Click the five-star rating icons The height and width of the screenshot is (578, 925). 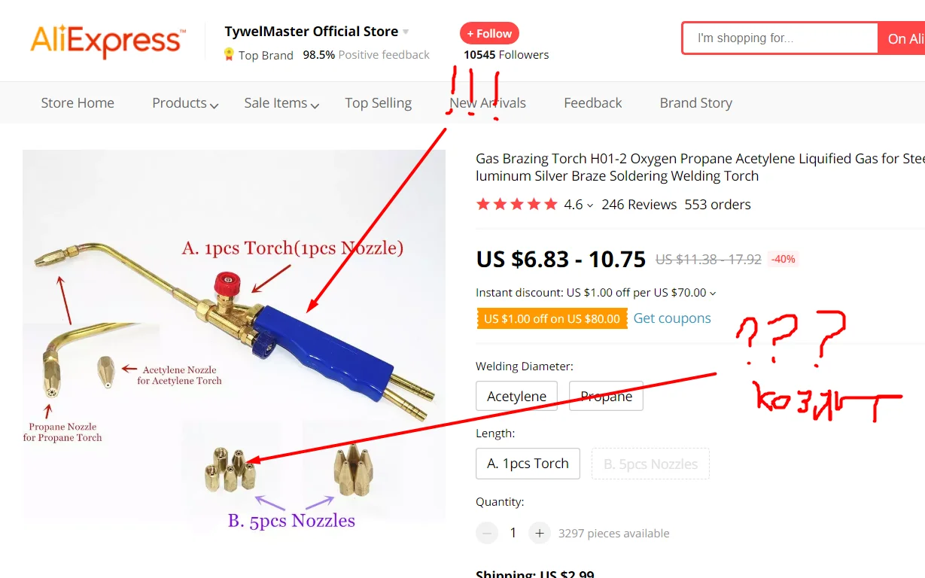click(516, 204)
